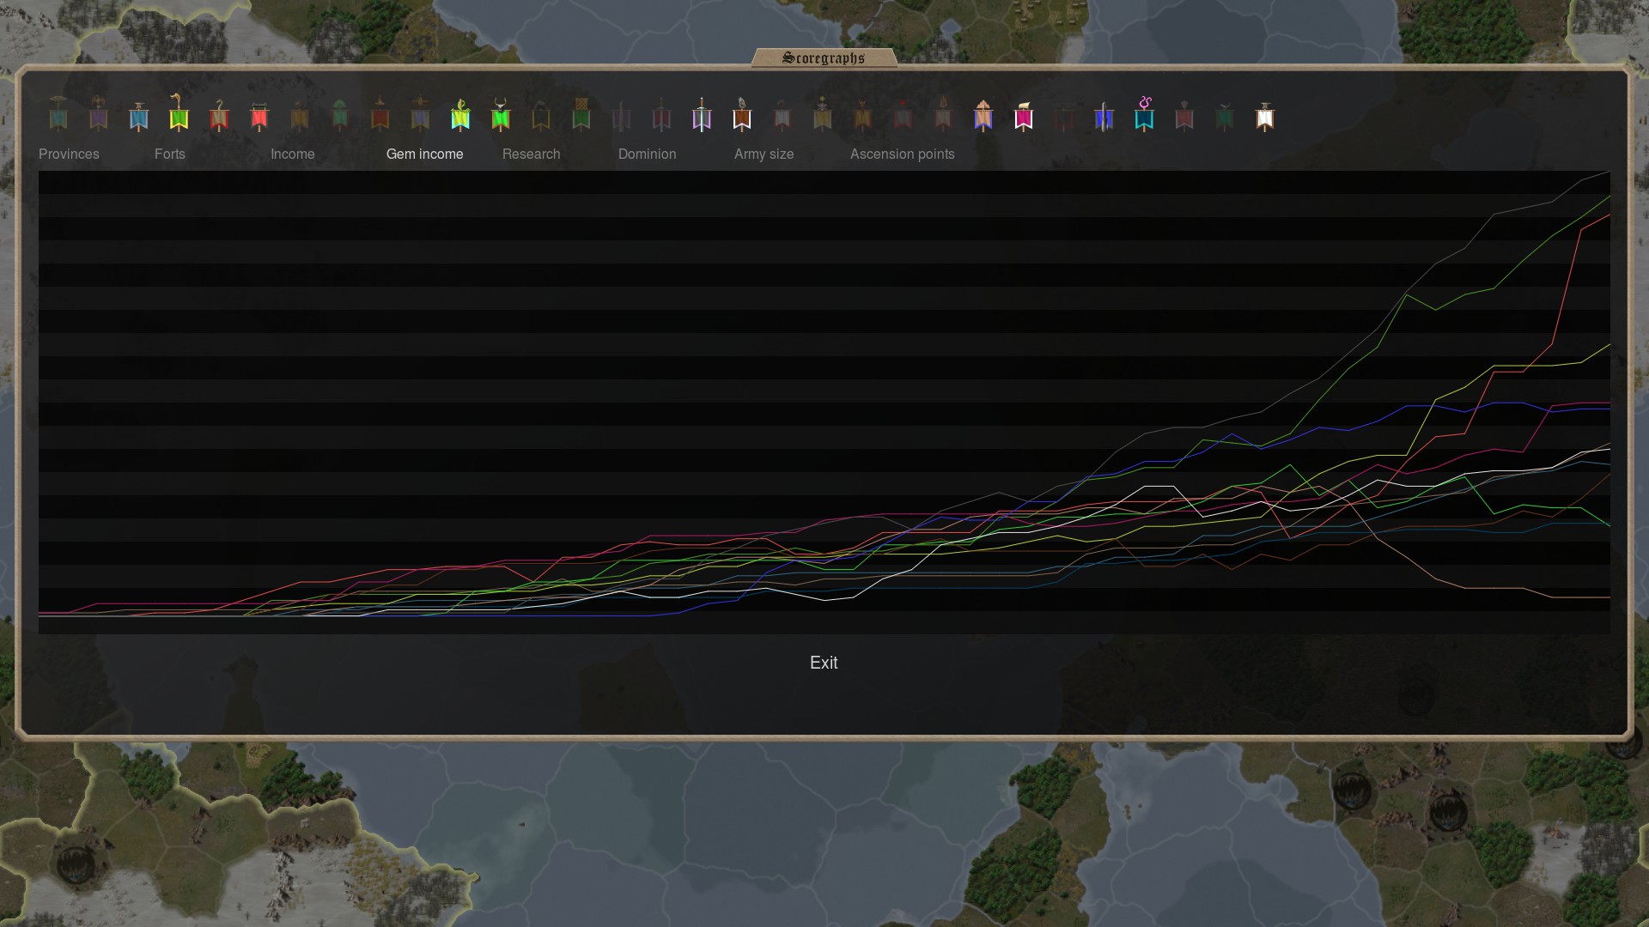The image size is (1649, 927).
Task: View the Research graph
Action: point(532,154)
